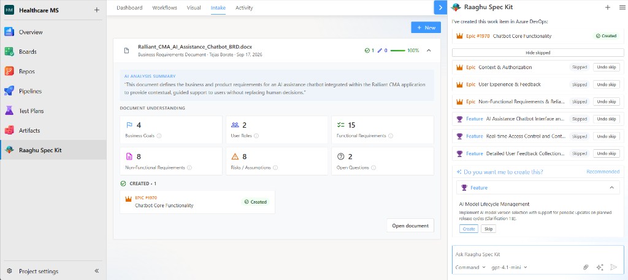Click the pencil edit count on BRD card
This screenshot has width=628, height=280.
click(x=383, y=51)
